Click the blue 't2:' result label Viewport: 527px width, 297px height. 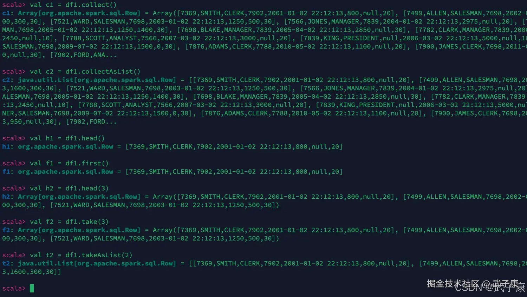[8, 264]
